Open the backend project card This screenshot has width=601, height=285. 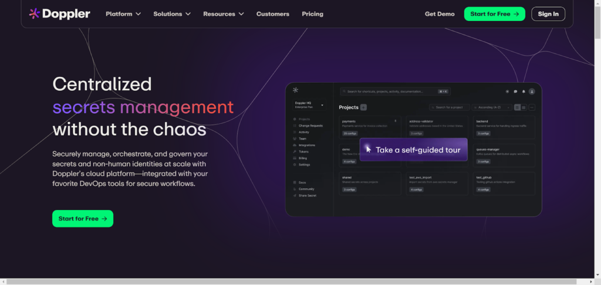coord(504,128)
